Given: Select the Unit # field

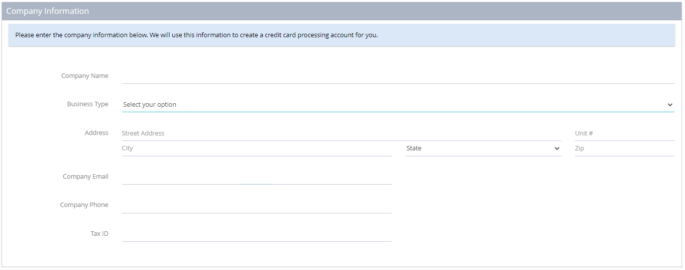Looking at the screenshot, I should point(624,134).
